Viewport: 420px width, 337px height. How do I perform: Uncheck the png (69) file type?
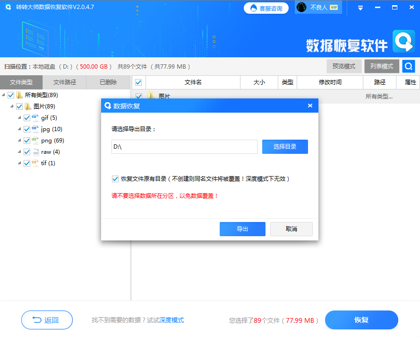pos(27,140)
